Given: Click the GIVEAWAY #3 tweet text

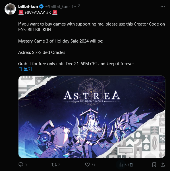Looking at the screenshot, I should pos(38,13).
